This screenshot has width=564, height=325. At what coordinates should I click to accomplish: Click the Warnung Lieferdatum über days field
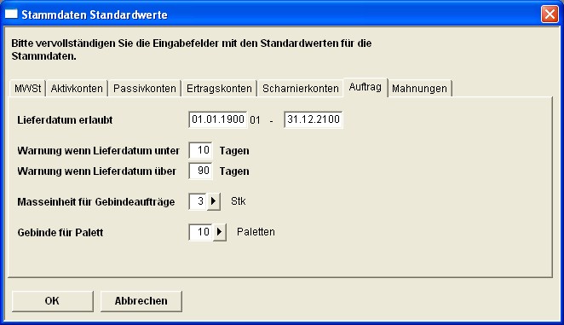tap(200, 171)
